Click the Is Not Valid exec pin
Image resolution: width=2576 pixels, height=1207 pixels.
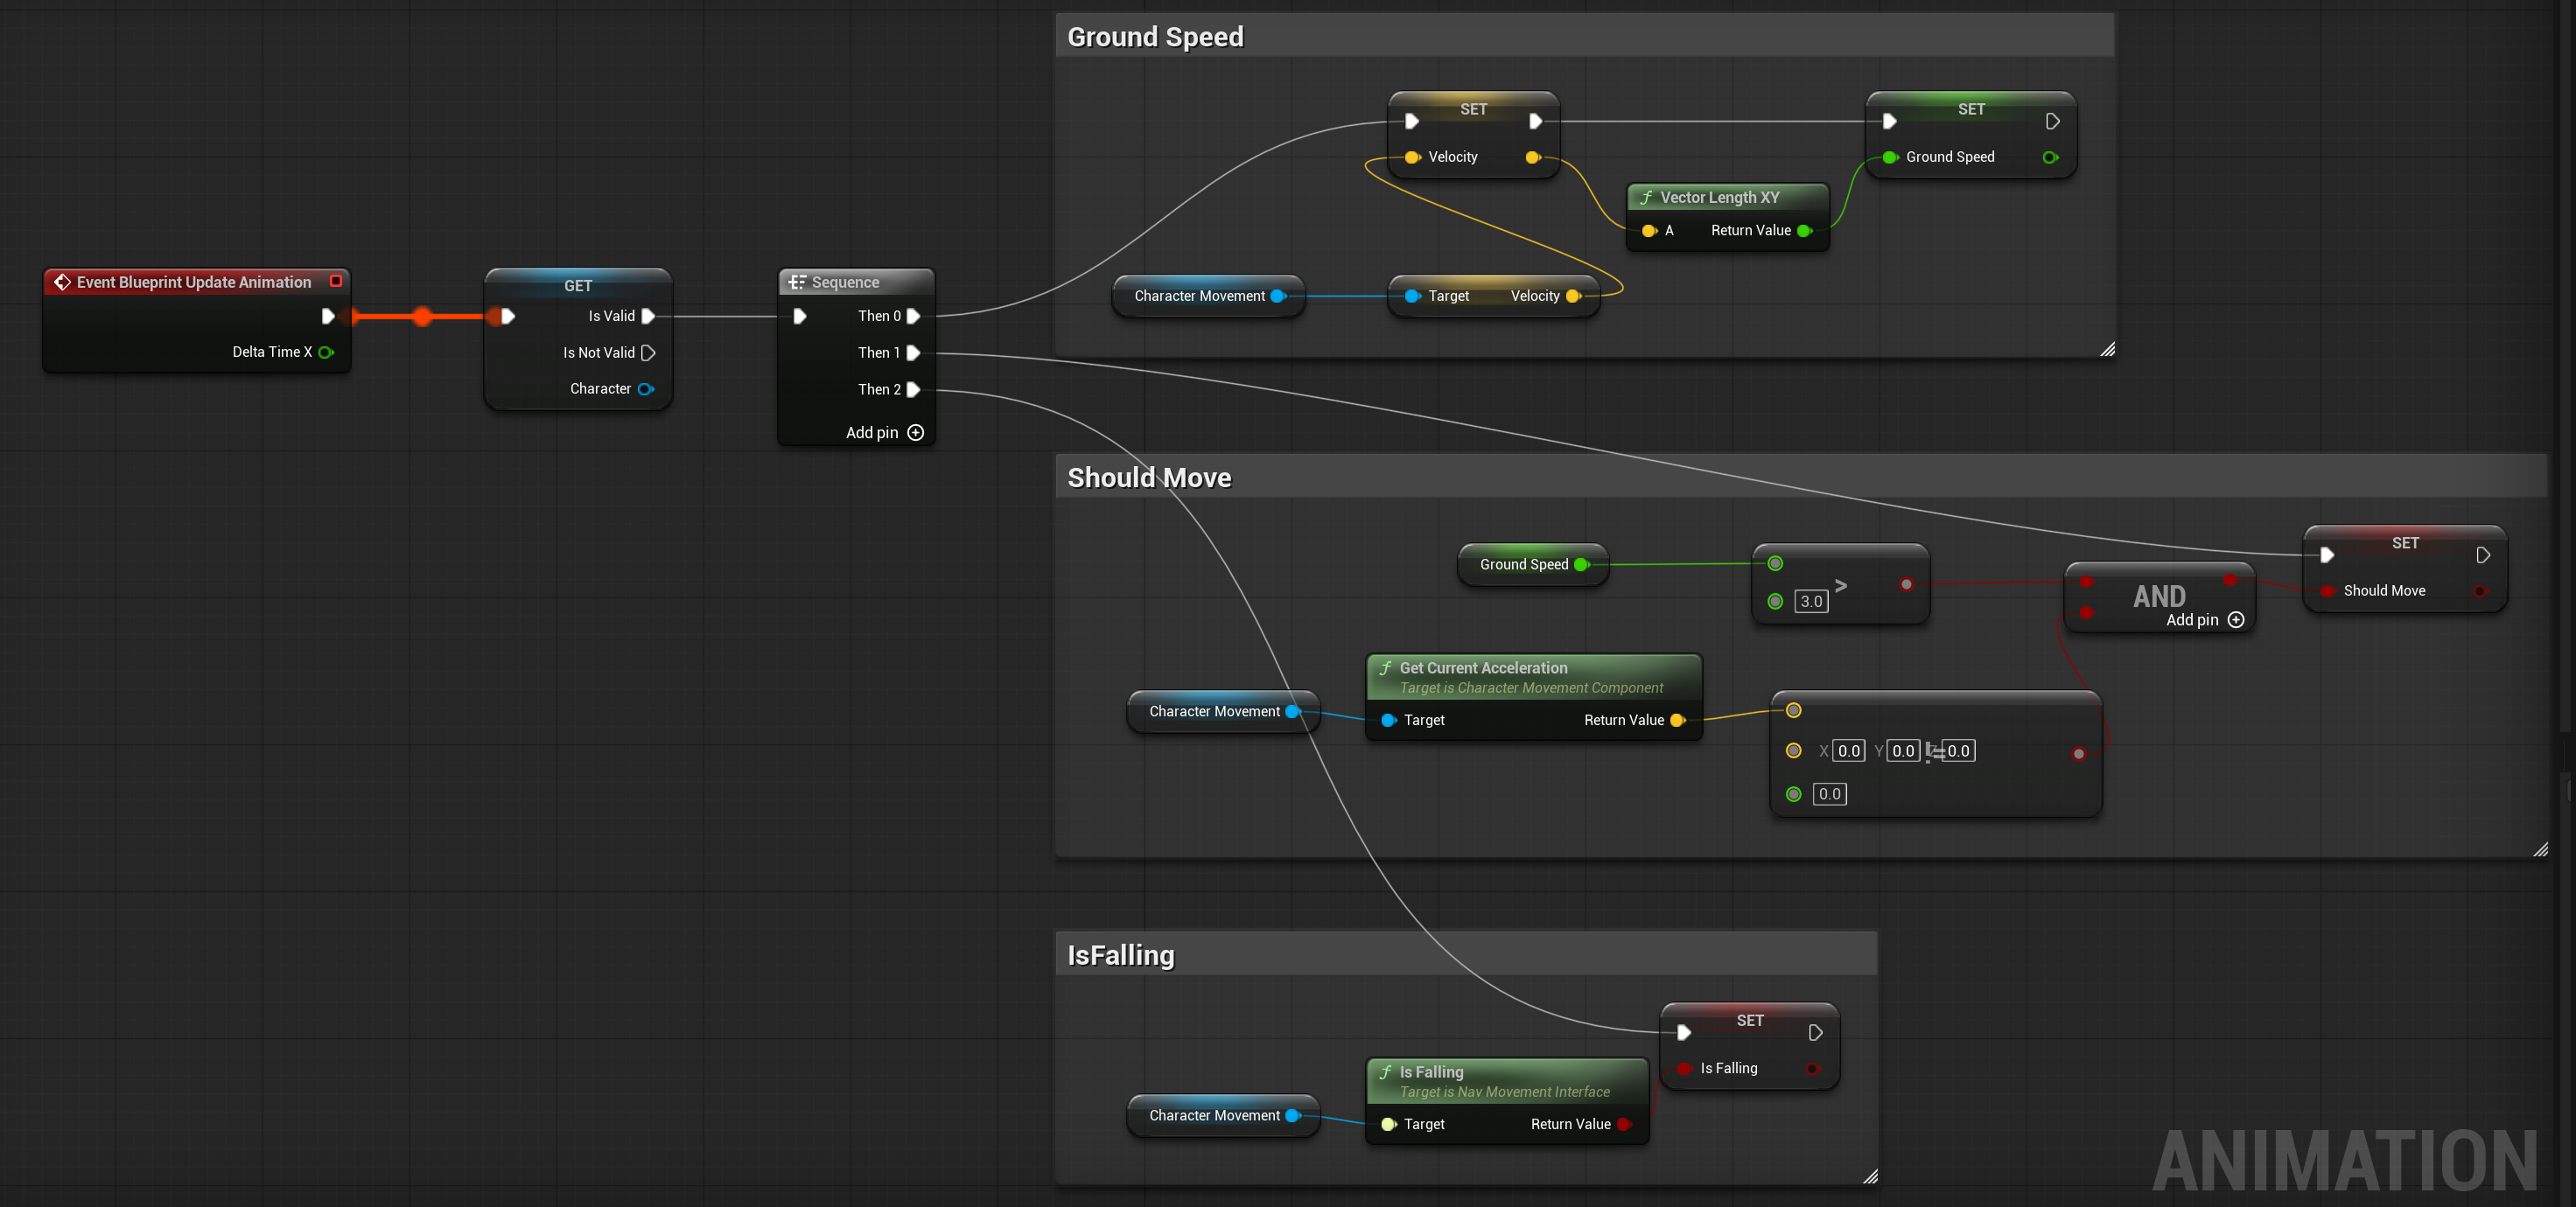(x=647, y=352)
